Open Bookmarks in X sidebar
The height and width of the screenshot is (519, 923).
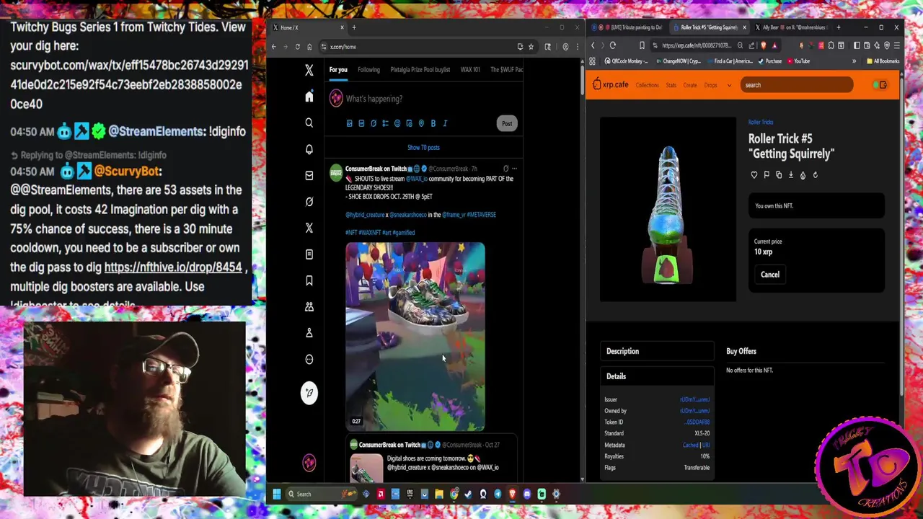309,280
